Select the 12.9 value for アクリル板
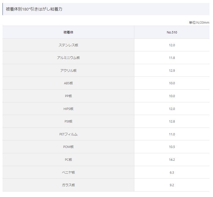The width and height of the screenshot is (213, 197). 172,70
